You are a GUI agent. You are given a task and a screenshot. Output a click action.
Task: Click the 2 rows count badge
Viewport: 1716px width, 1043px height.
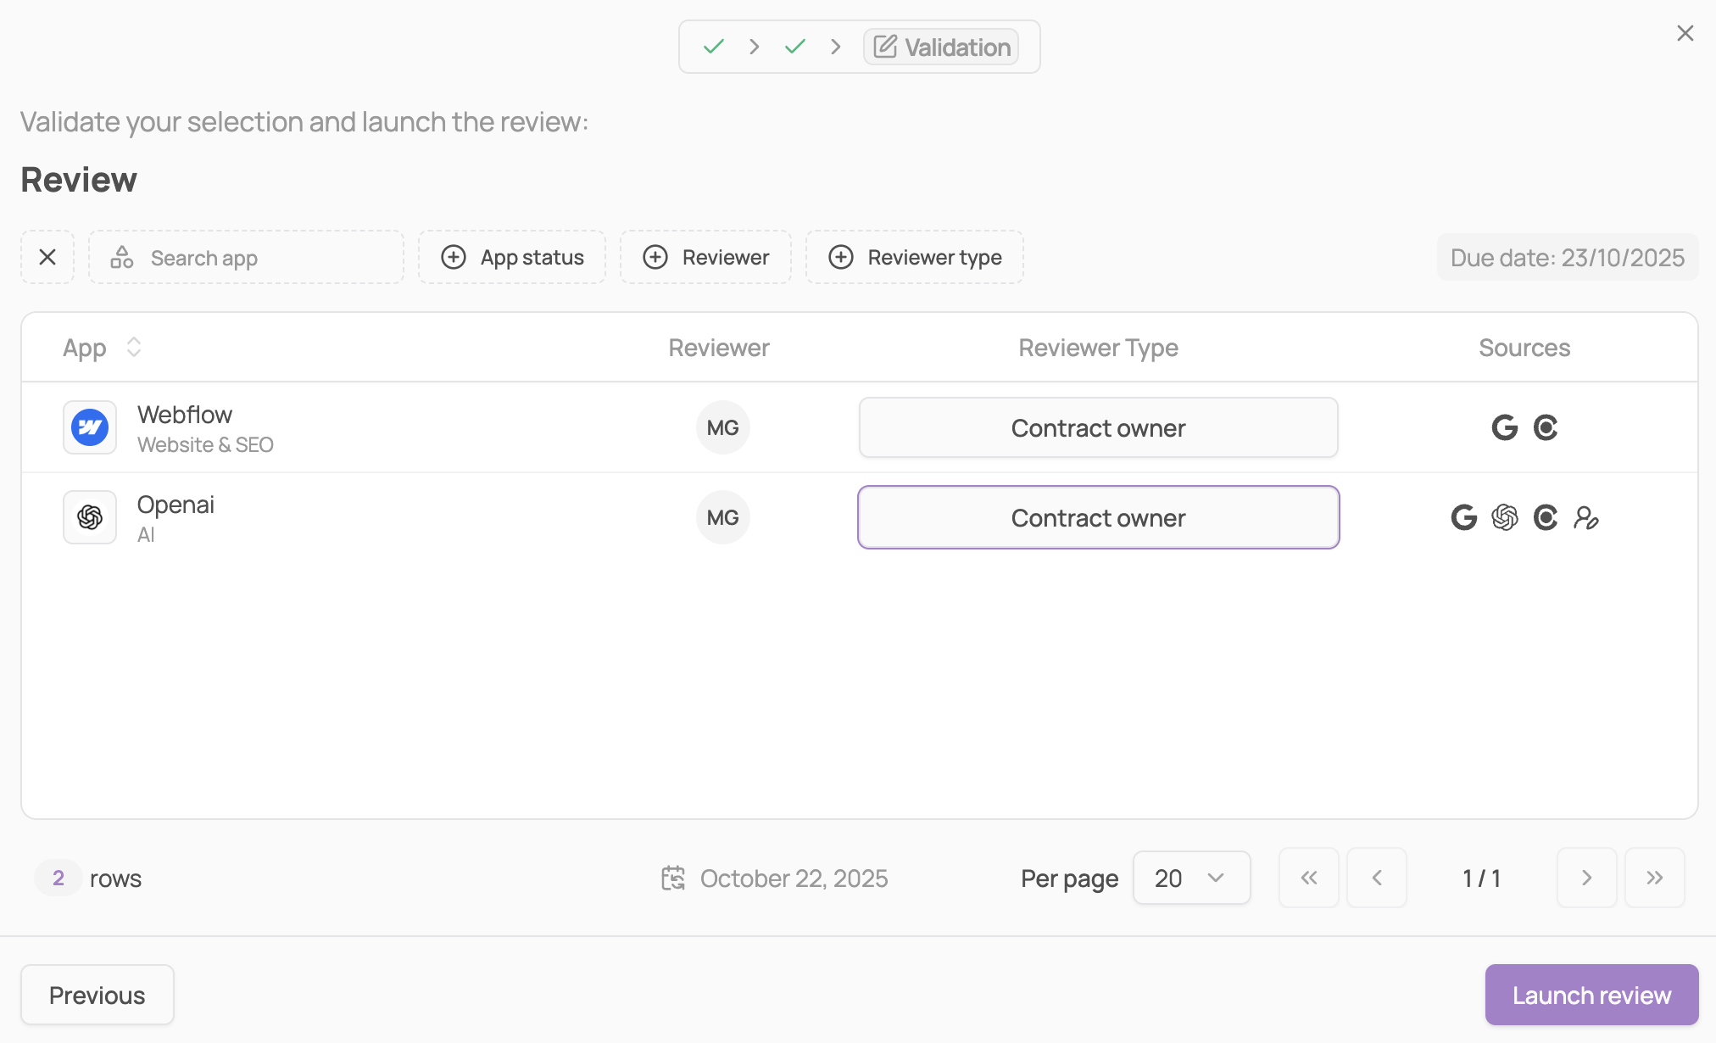[58, 878]
